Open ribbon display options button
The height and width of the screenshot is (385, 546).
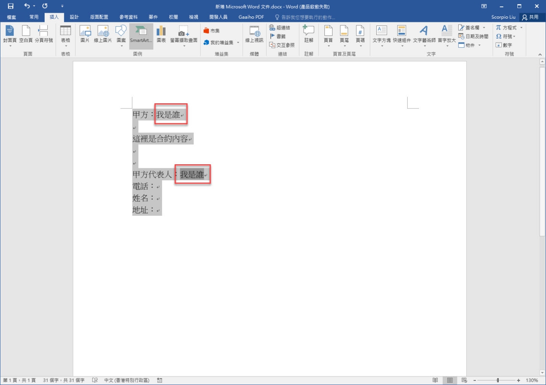[484, 6]
